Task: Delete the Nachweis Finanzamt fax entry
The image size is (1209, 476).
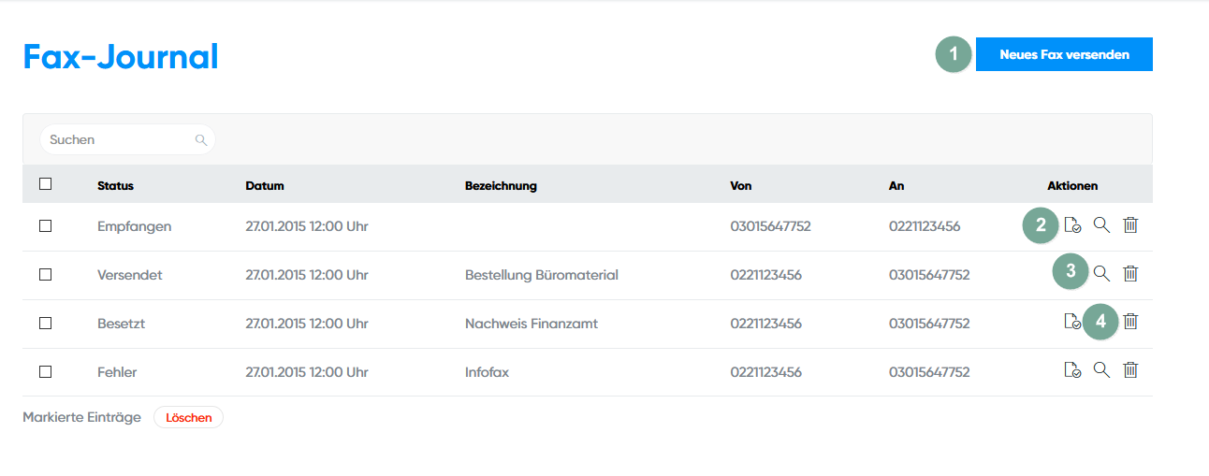Action: tap(1130, 322)
